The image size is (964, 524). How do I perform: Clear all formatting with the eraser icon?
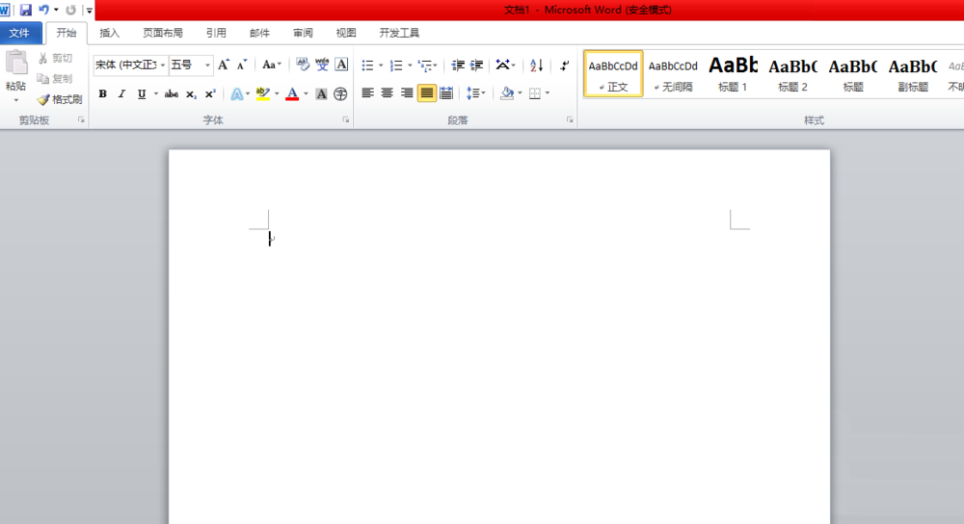[303, 65]
